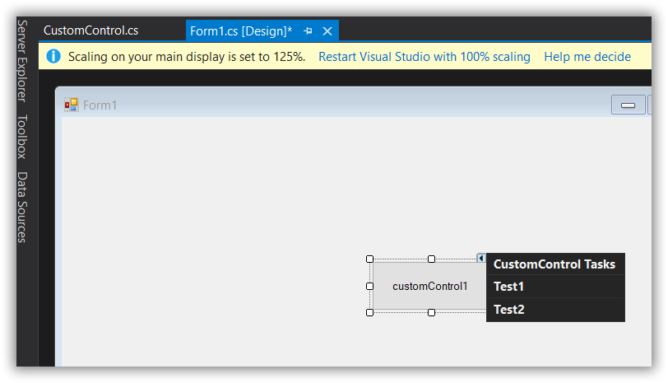This screenshot has width=668, height=383.
Task: Select the Form1 title bar
Action: tap(329, 105)
